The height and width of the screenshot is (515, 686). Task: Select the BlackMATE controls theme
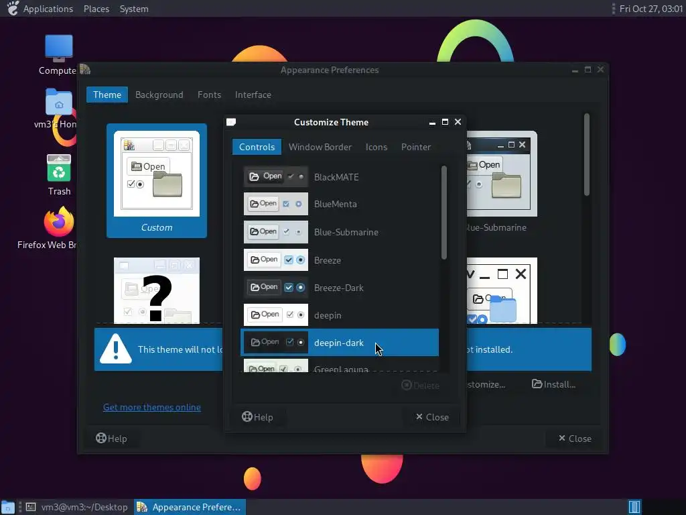pyautogui.click(x=340, y=177)
